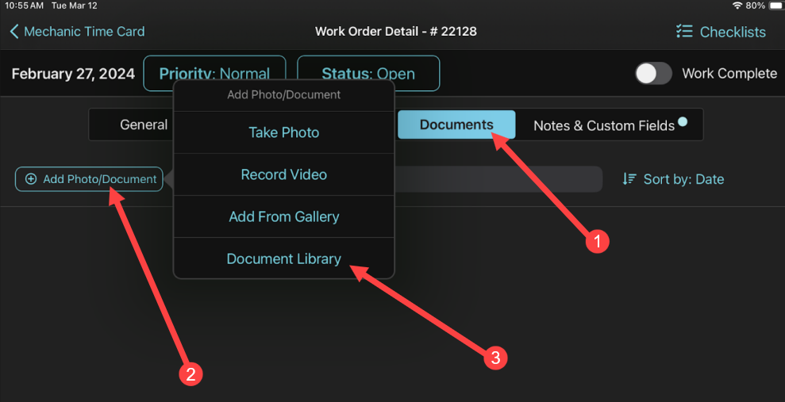The width and height of the screenshot is (785, 402).
Task: Click the Checklists list icon
Action: tap(684, 32)
